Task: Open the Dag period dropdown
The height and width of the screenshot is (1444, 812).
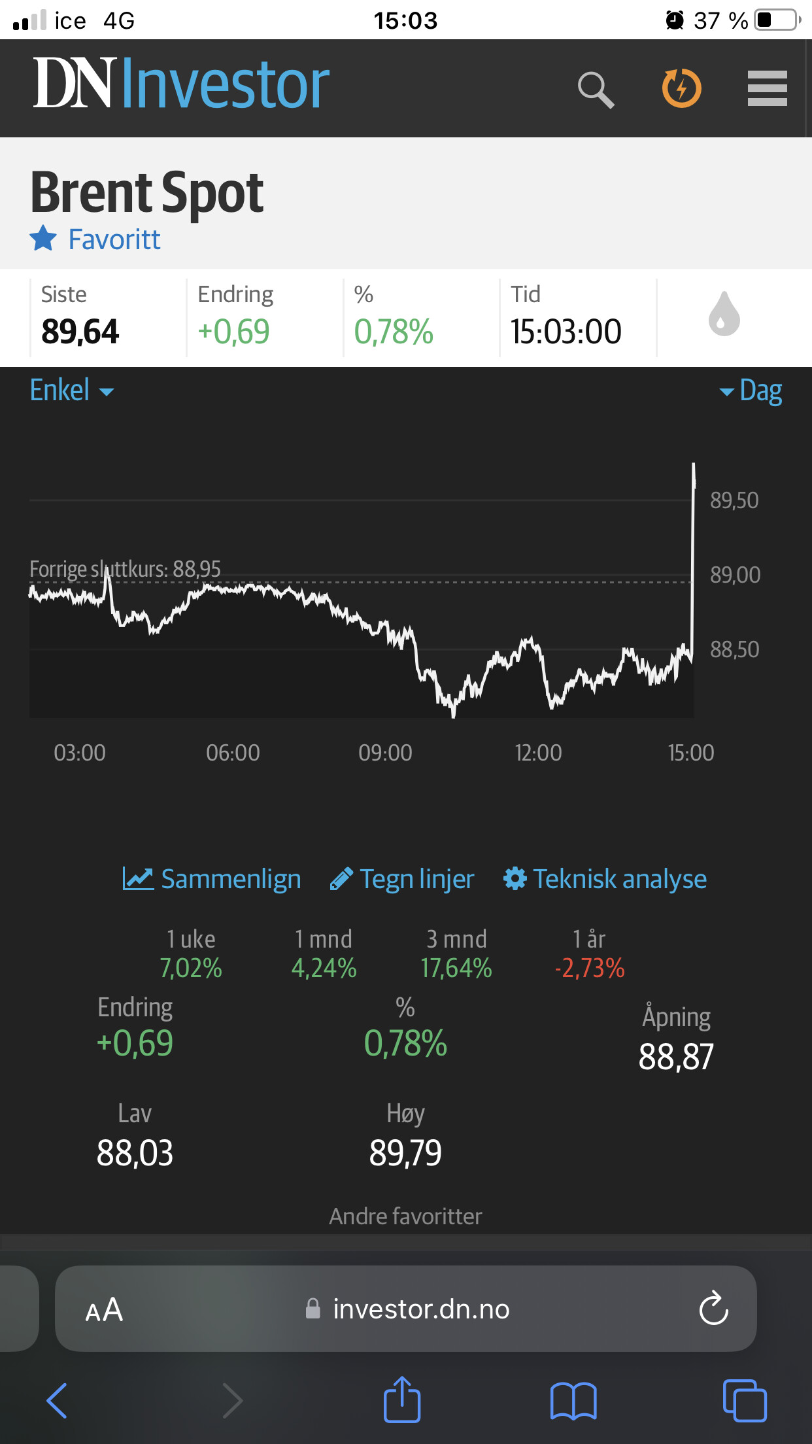Action: point(751,392)
